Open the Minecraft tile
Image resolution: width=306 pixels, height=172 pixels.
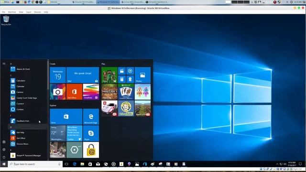click(109, 92)
